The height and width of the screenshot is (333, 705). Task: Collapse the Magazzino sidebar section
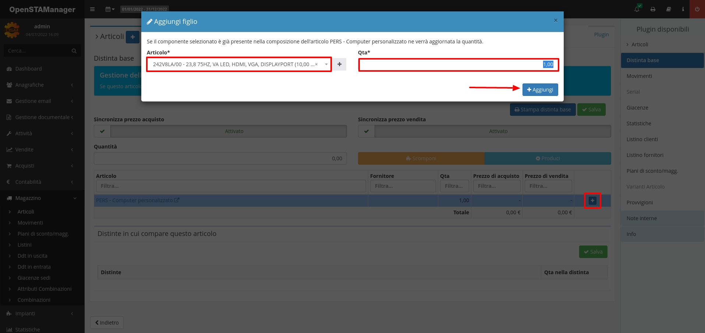point(40,198)
